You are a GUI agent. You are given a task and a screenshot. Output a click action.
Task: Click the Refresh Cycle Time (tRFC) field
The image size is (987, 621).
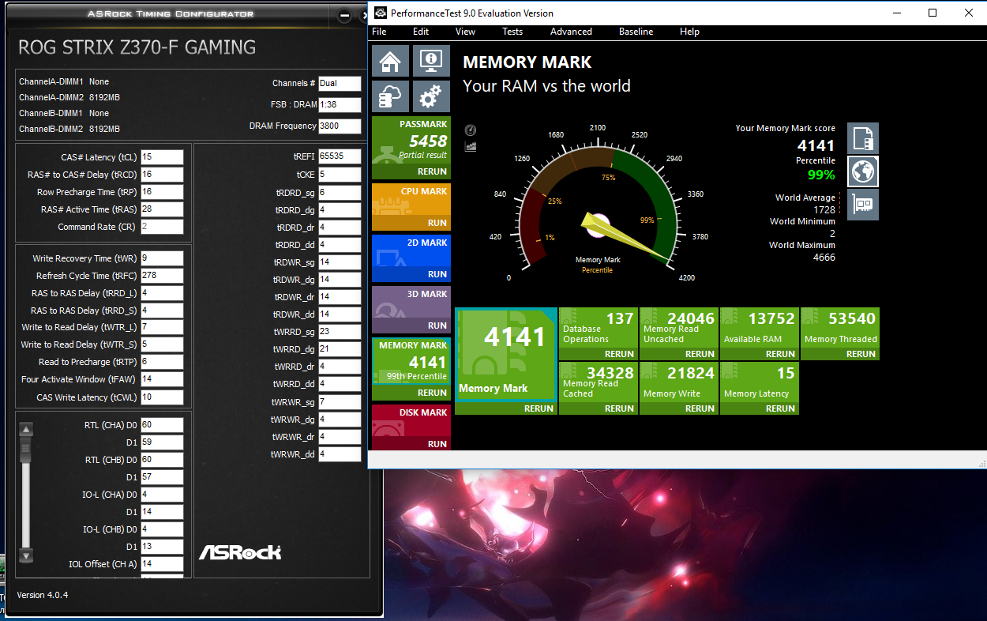(162, 276)
